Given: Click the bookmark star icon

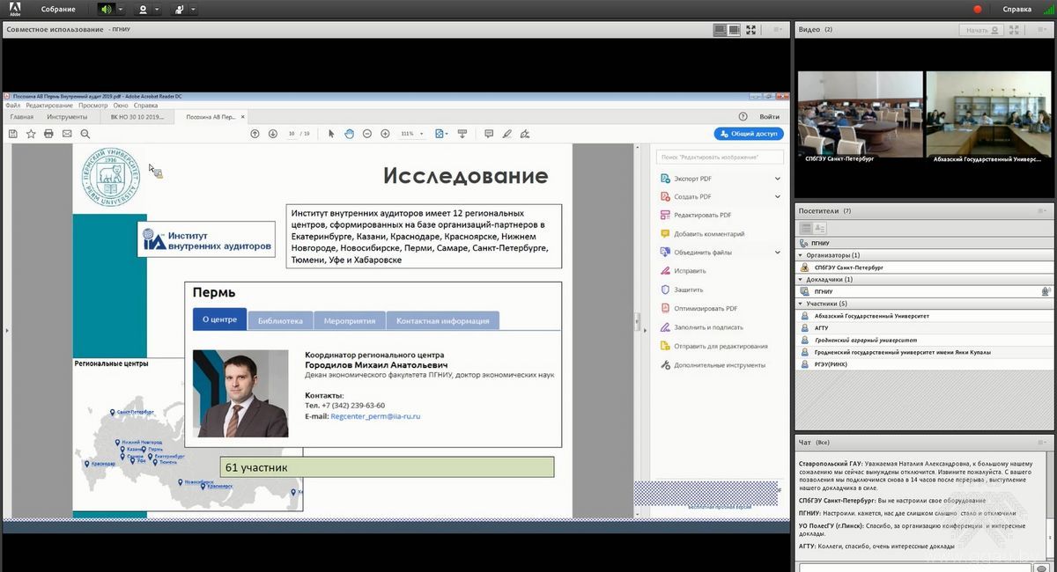Looking at the screenshot, I should pos(31,134).
